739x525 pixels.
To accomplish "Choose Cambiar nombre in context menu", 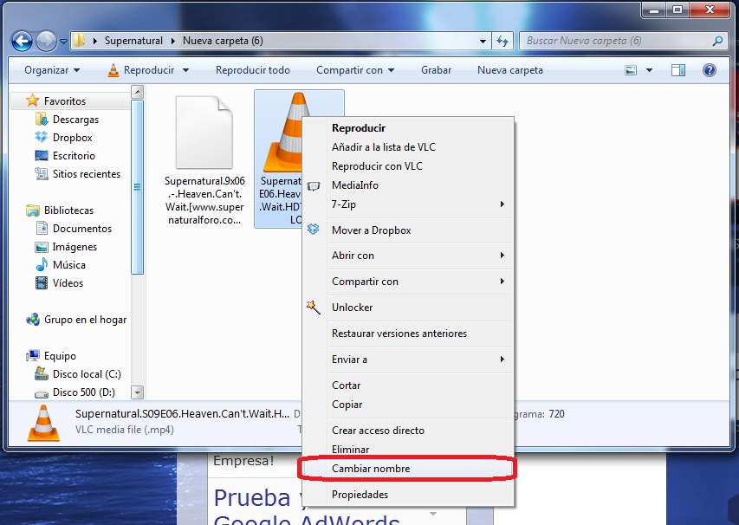I will tap(371, 469).
